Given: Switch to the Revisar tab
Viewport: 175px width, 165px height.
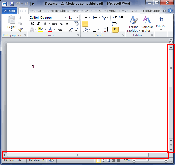Looking at the screenshot, I should pos(124,11).
